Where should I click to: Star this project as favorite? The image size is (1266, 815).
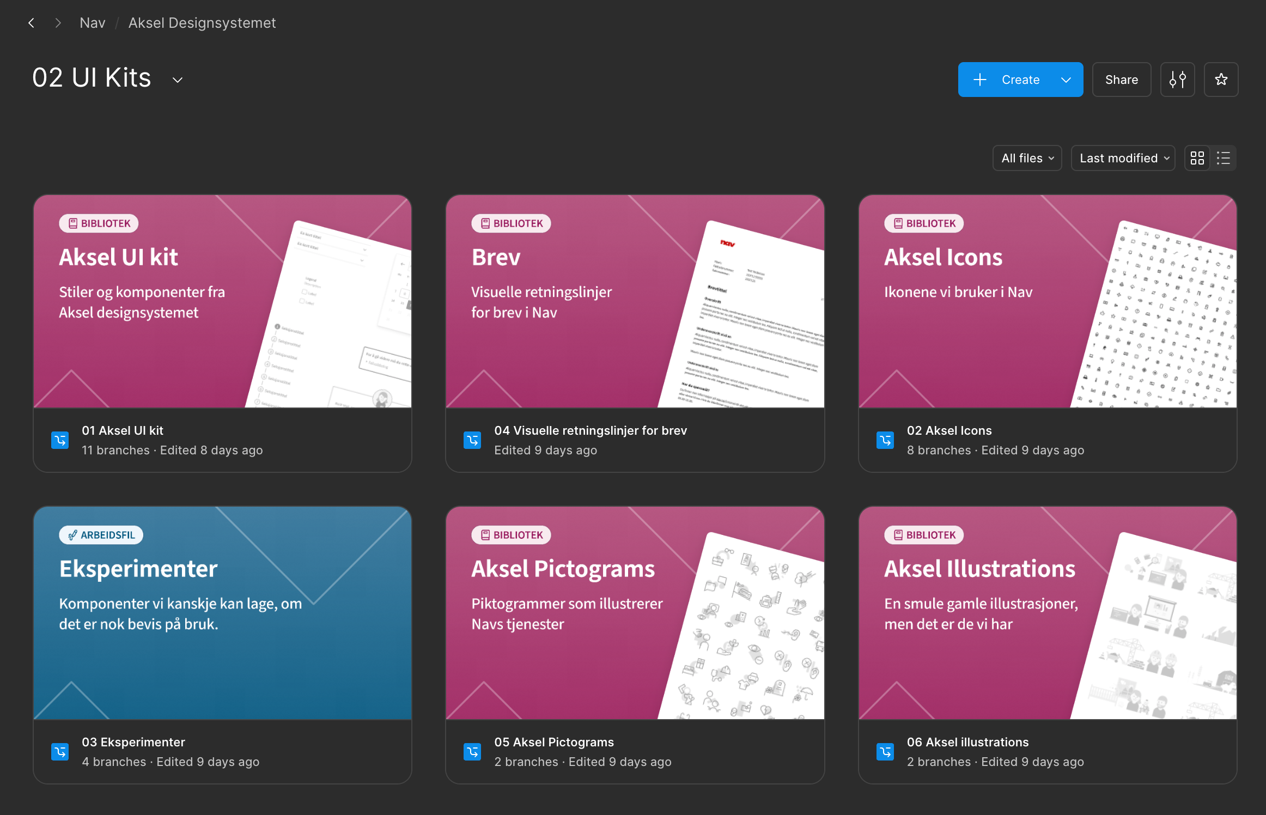click(1221, 80)
